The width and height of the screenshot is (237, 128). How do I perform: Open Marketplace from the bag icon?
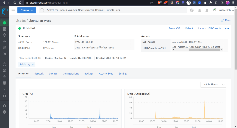(x=4, y=95)
